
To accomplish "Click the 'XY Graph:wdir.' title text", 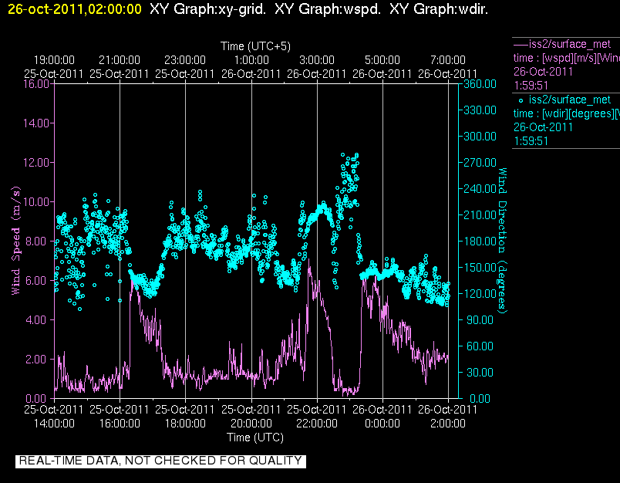I will click(439, 9).
